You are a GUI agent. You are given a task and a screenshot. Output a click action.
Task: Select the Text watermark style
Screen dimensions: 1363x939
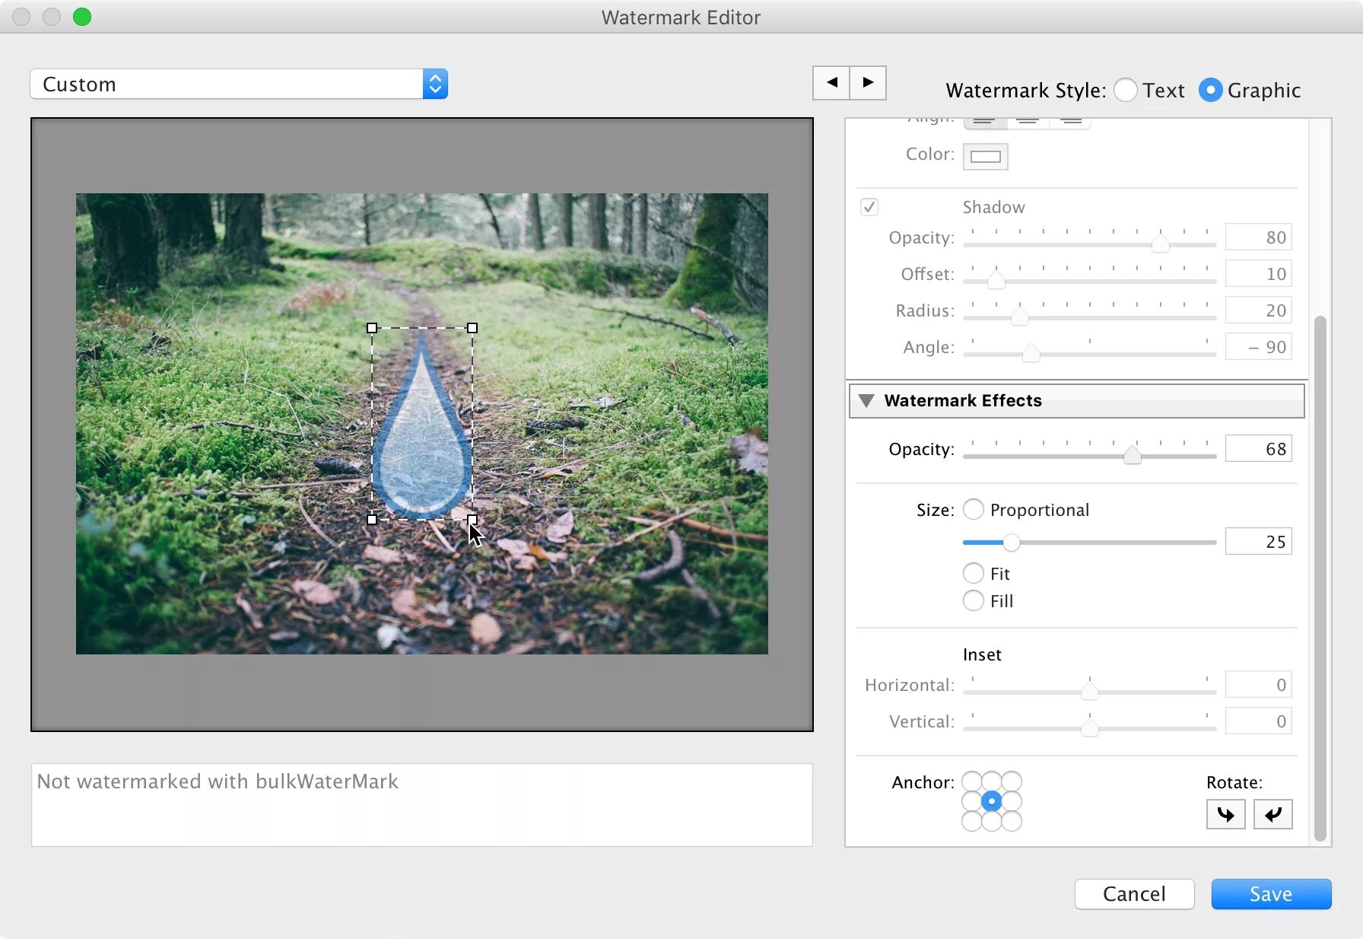coord(1126,90)
